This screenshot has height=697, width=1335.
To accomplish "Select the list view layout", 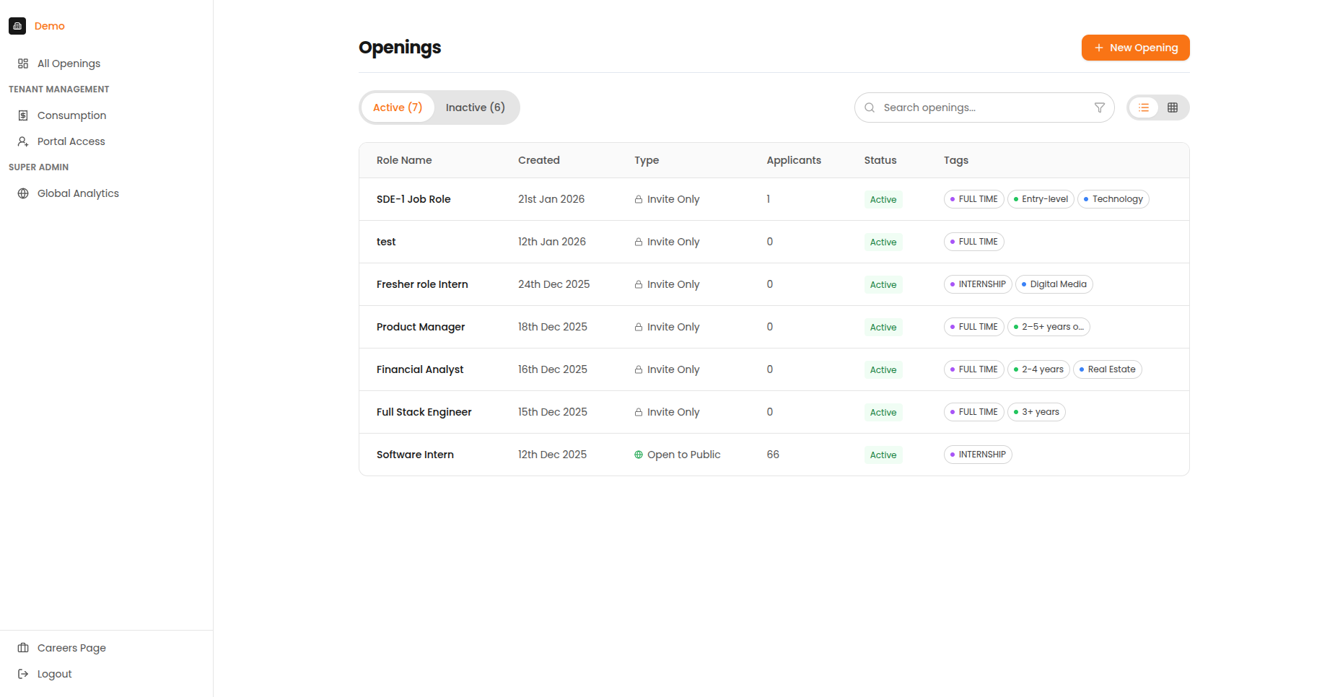I will click(1144, 107).
